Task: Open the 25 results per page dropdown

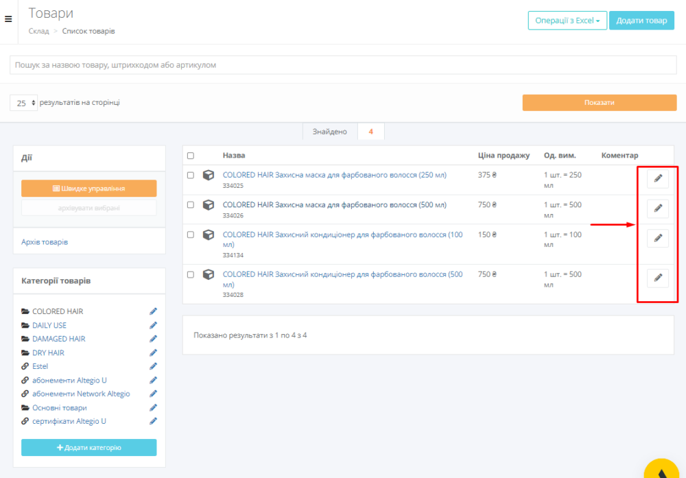Action: (x=23, y=103)
